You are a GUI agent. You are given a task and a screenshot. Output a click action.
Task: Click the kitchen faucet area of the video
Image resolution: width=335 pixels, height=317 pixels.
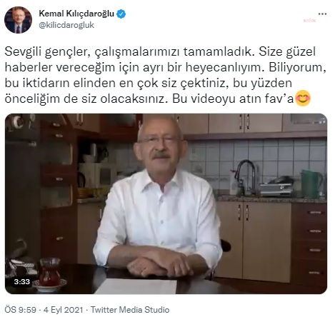point(246,176)
